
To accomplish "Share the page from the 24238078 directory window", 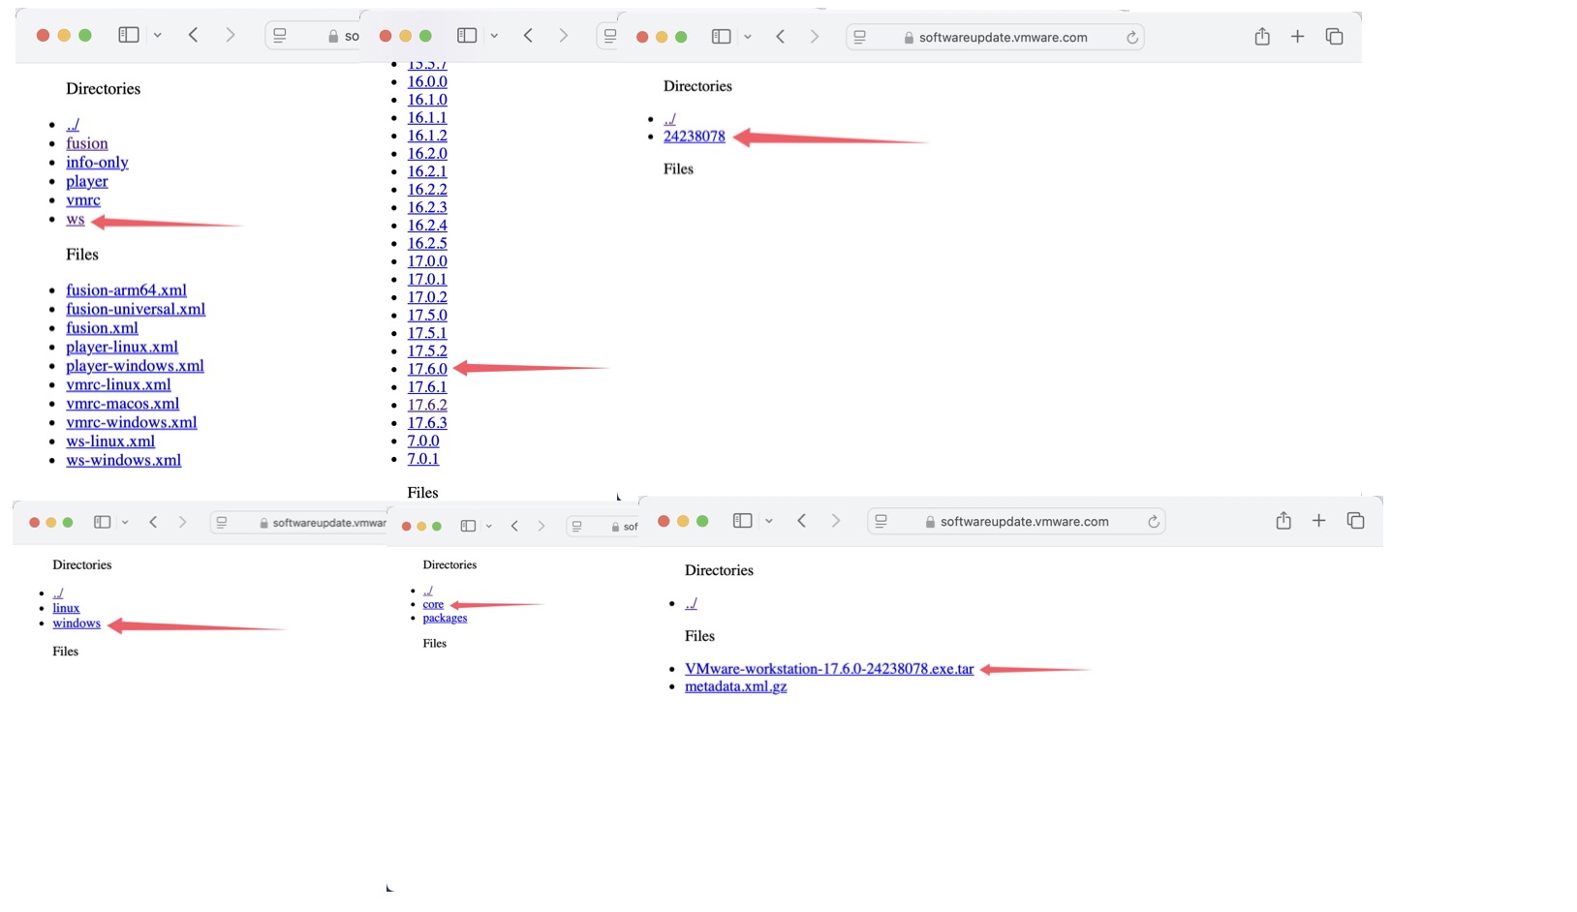I will click(1262, 37).
